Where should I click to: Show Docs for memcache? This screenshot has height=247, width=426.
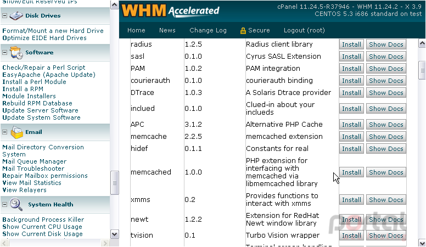386,137
